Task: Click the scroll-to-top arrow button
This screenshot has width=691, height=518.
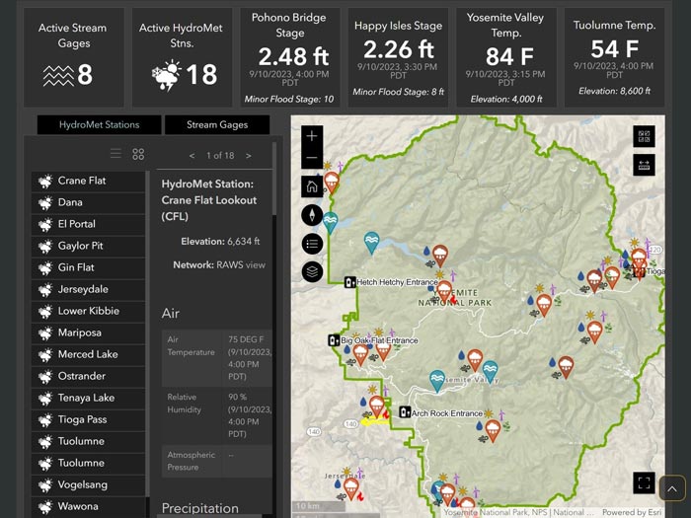Action: click(672, 488)
